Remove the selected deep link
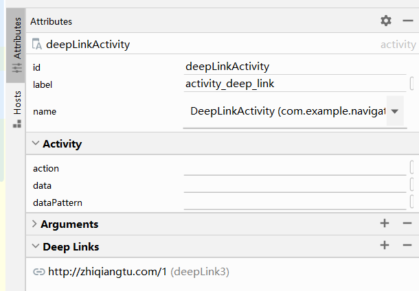 pos(407,246)
